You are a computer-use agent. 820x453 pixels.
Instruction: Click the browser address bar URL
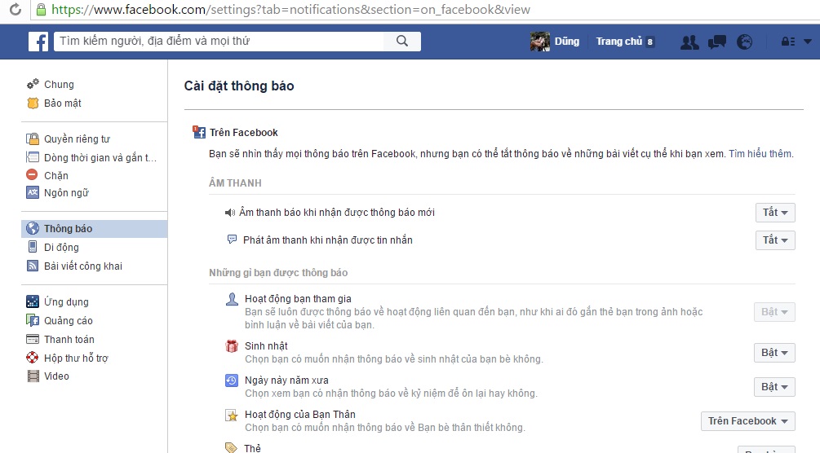point(290,10)
